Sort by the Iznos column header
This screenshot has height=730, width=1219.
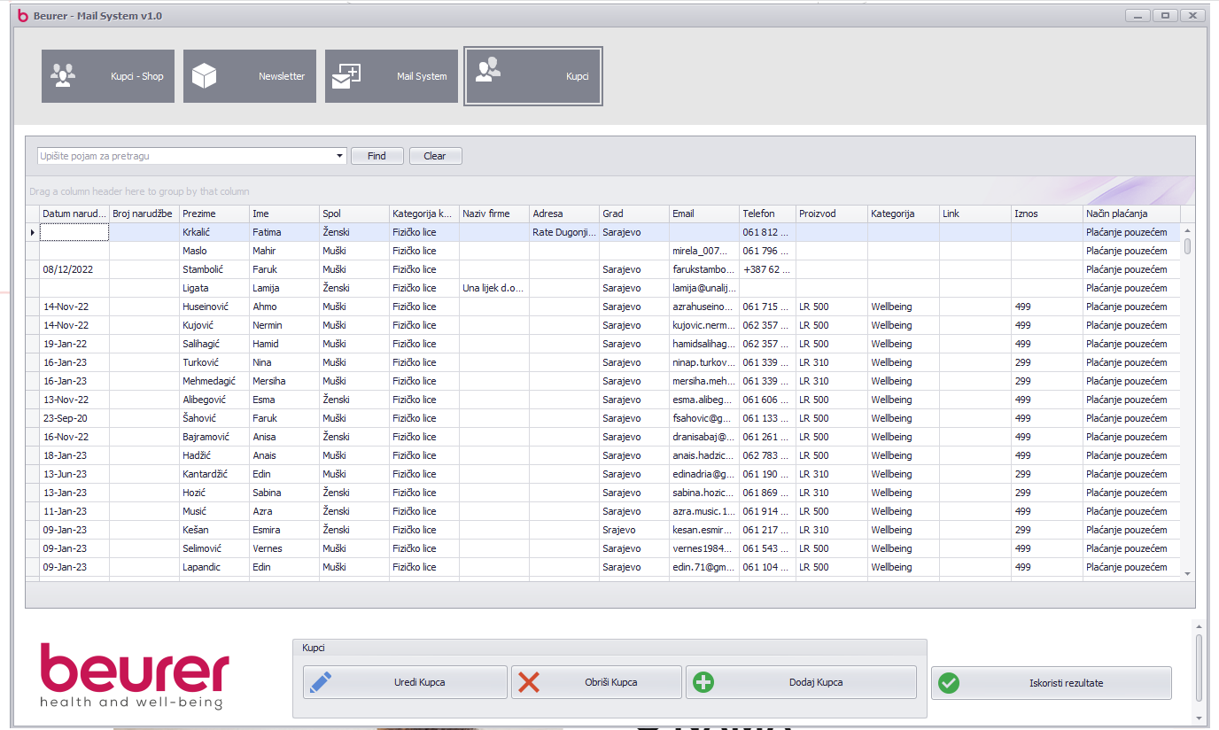[1045, 214]
